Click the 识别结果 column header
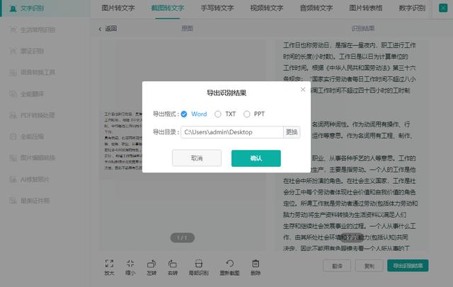Viewport: 453px width, 287px height. point(363,28)
